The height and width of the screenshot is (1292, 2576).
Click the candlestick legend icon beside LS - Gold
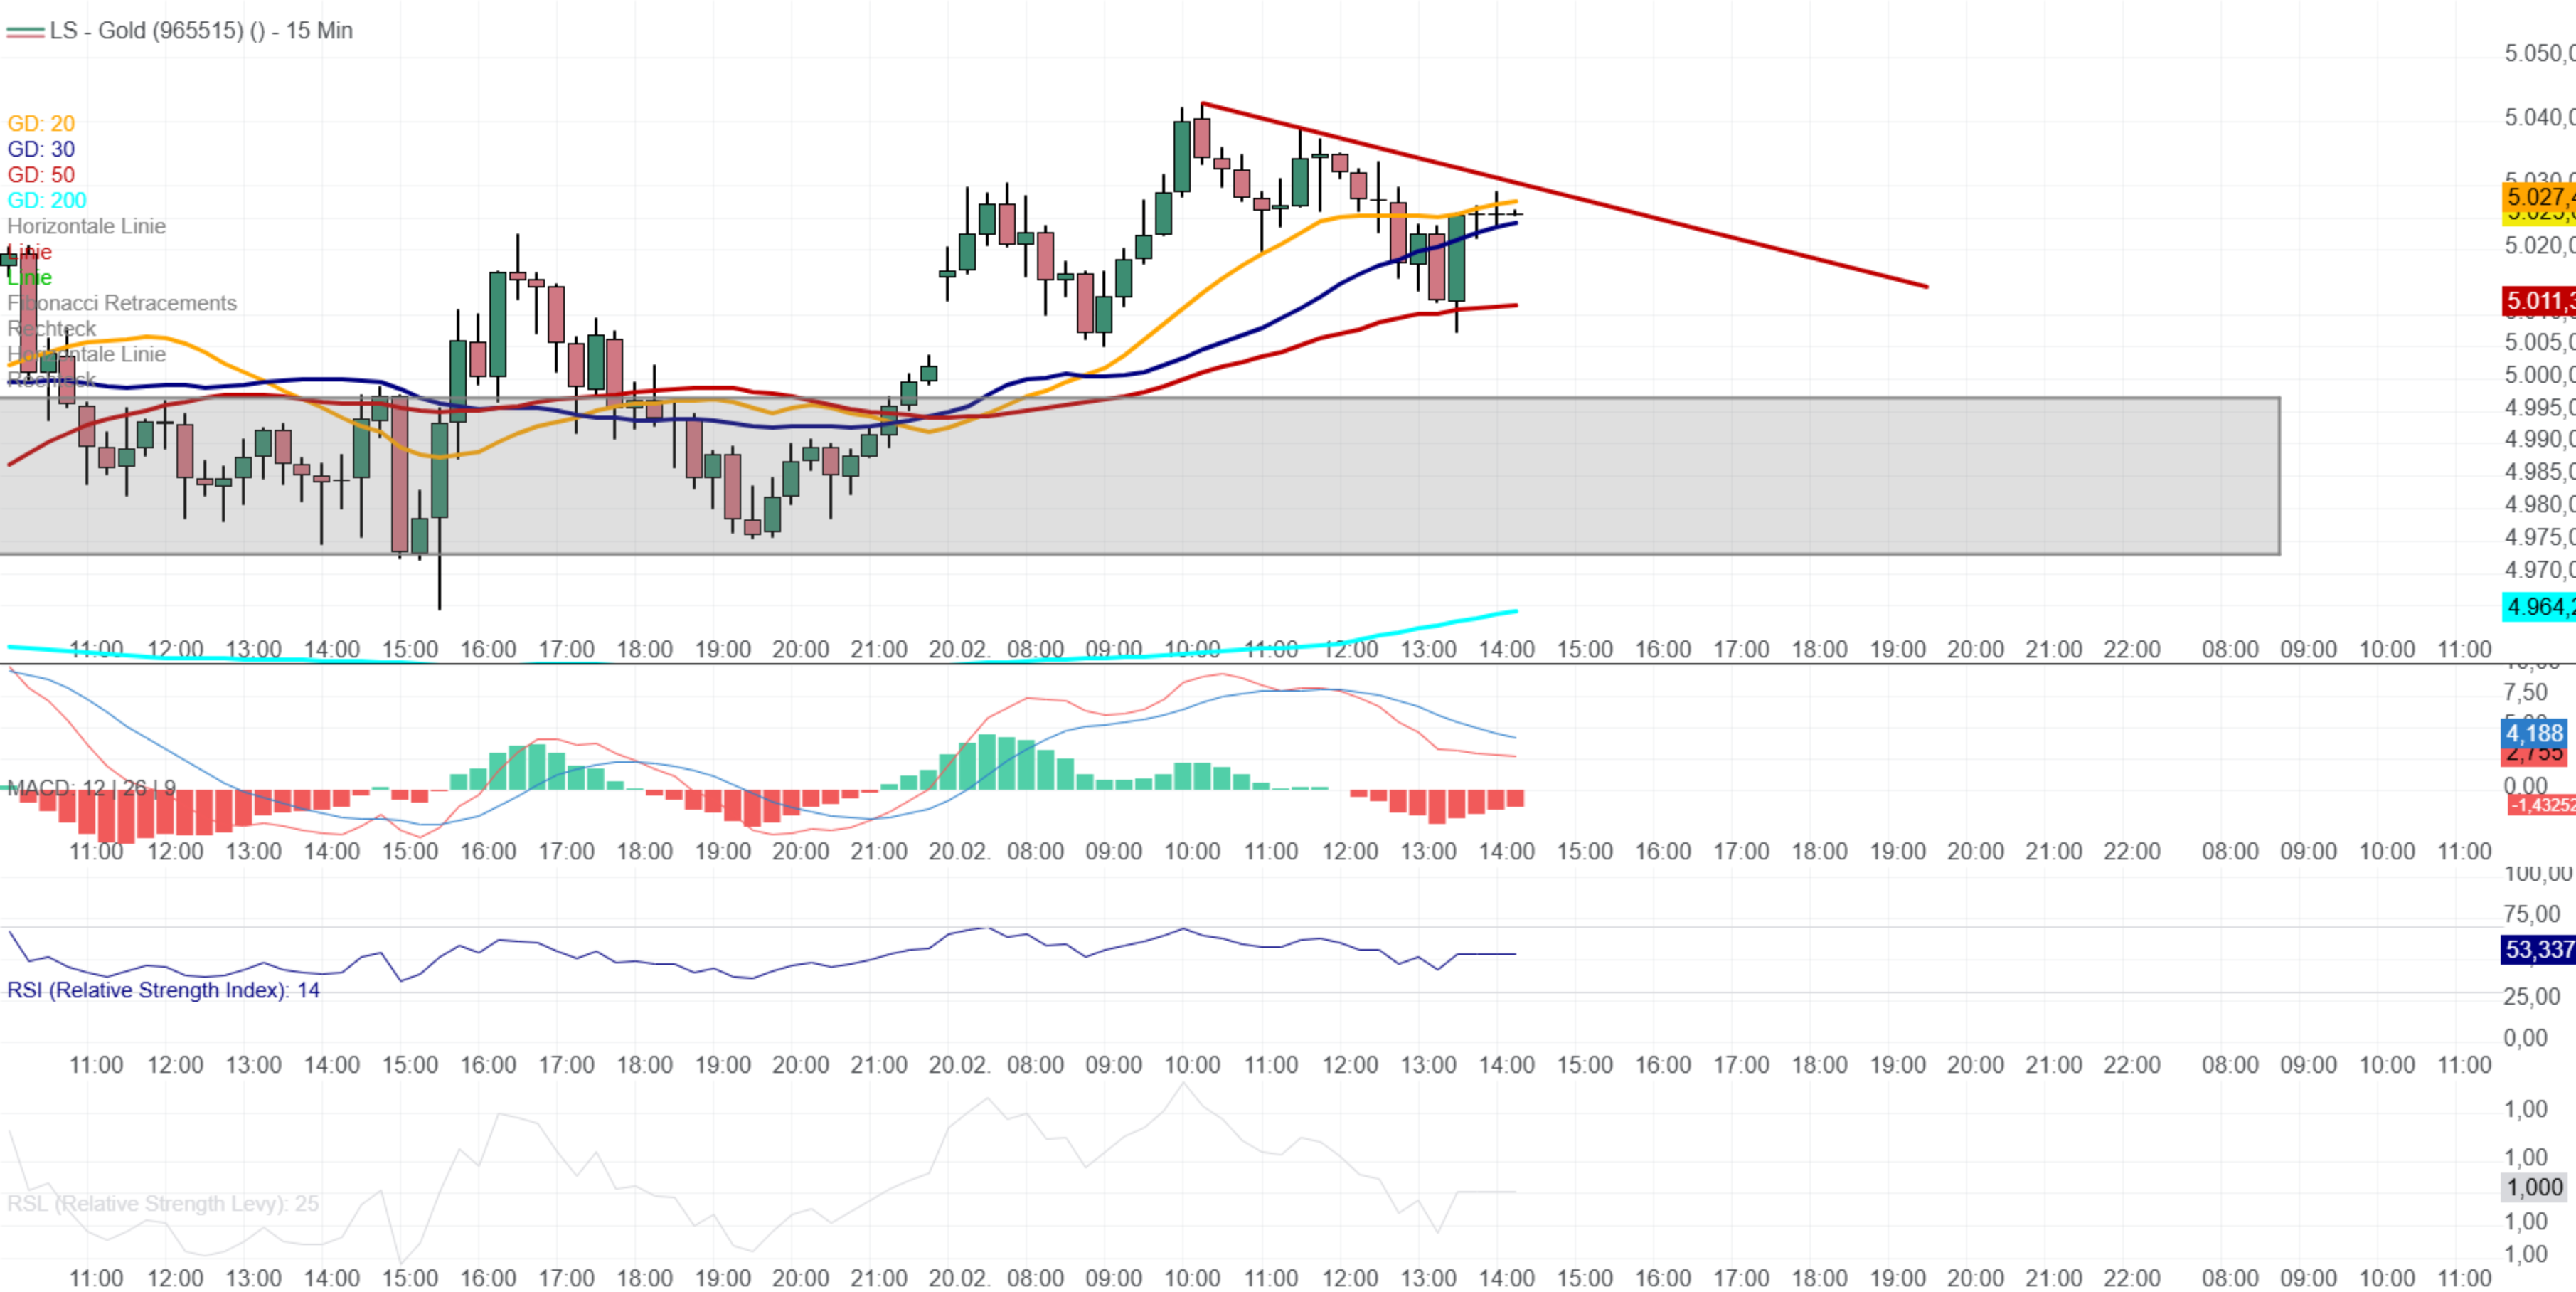[x=25, y=32]
